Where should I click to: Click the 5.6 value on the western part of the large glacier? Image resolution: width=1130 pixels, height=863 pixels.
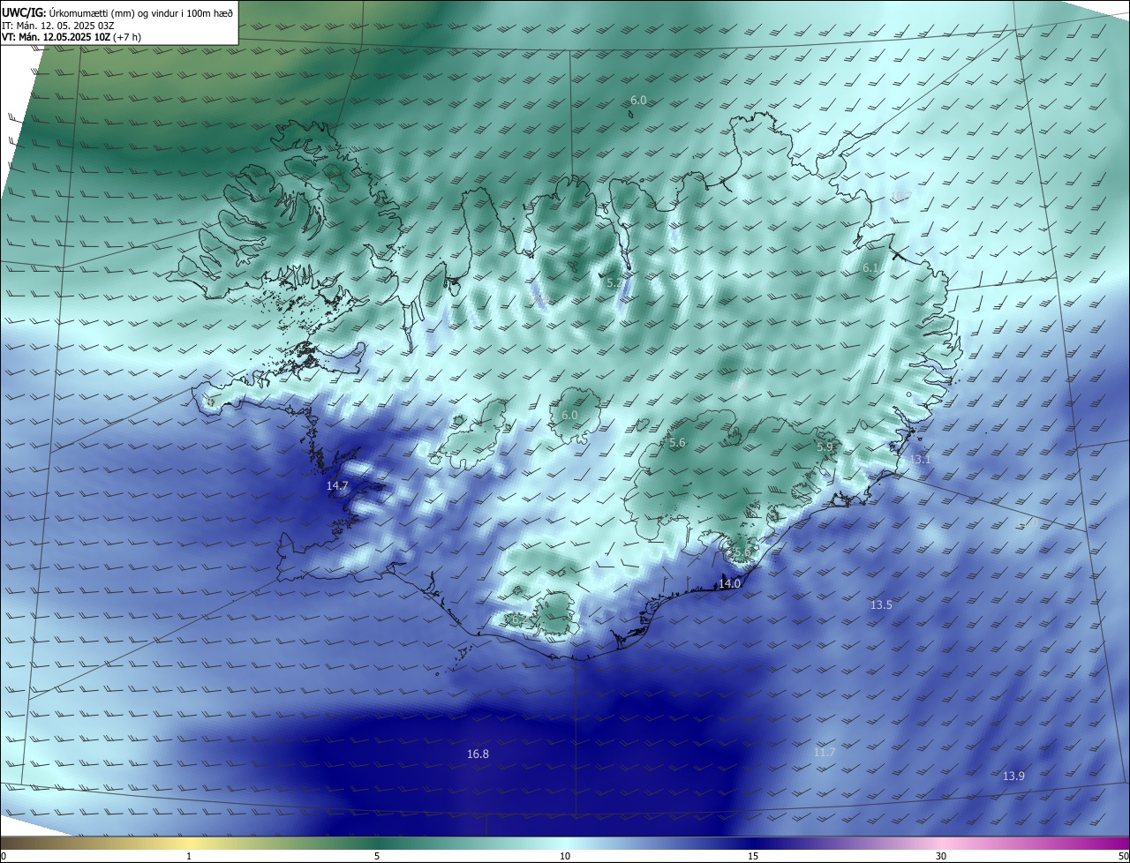[x=677, y=442]
